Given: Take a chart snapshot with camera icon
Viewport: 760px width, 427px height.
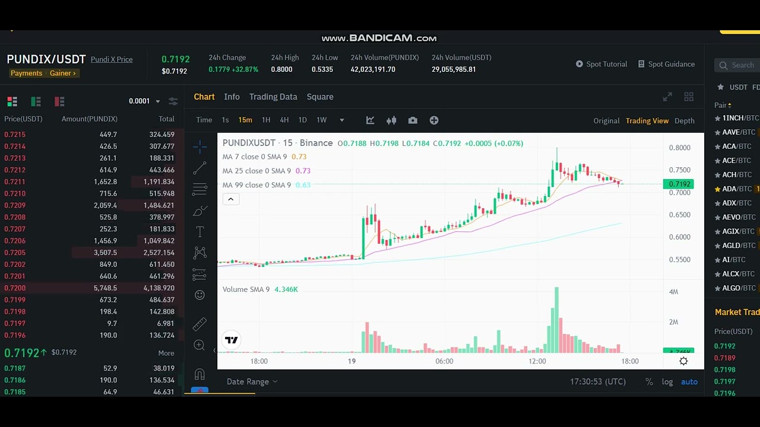Looking at the screenshot, I should [x=413, y=120].
